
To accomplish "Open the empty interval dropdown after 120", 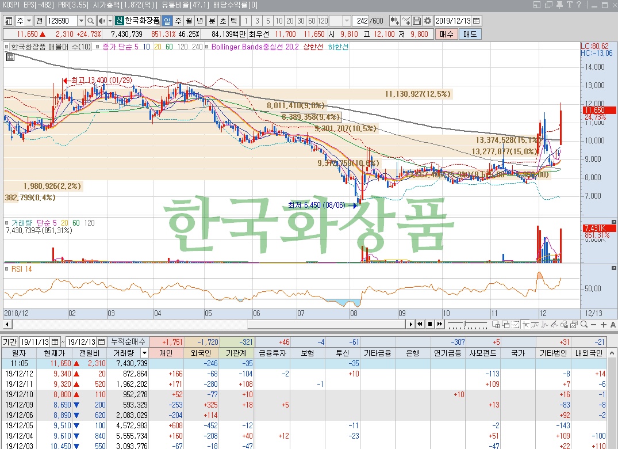I will tap(347, 21).
